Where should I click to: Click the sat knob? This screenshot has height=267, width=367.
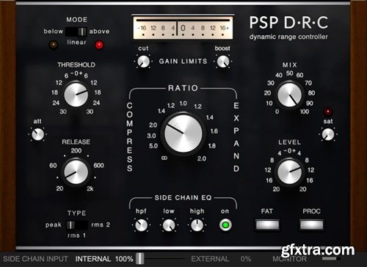[x=328, y=134]
